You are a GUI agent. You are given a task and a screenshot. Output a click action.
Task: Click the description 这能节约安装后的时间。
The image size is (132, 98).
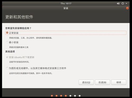[x=19, y=62]
